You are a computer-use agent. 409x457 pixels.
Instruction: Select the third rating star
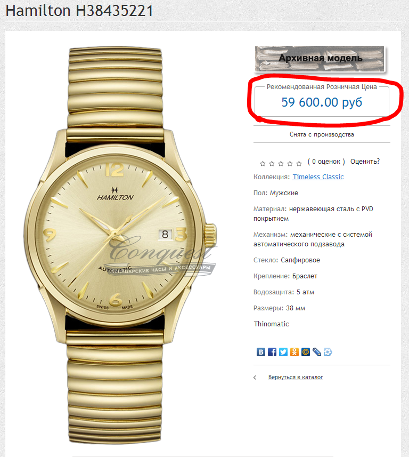(x=281, y=164)
